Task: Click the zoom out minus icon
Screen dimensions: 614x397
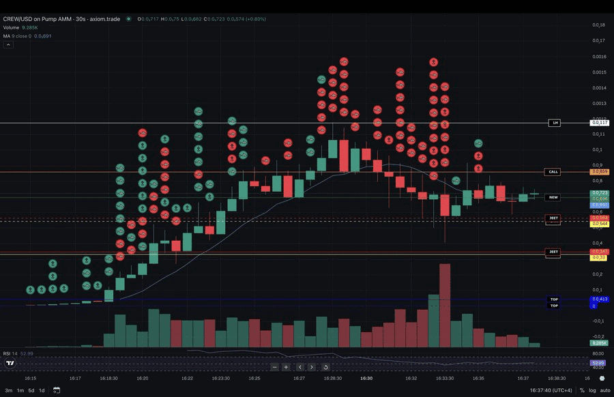Action: (274, 368)
